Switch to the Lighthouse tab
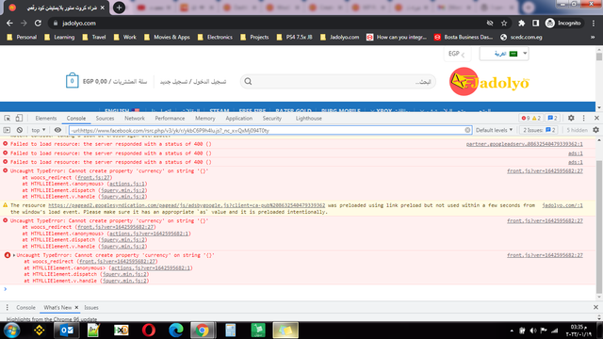The image size is (603, 339). coord(309,119)
